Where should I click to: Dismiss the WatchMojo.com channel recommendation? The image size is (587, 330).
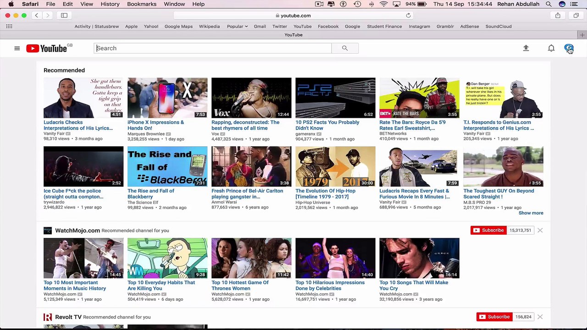click(540, 230)
